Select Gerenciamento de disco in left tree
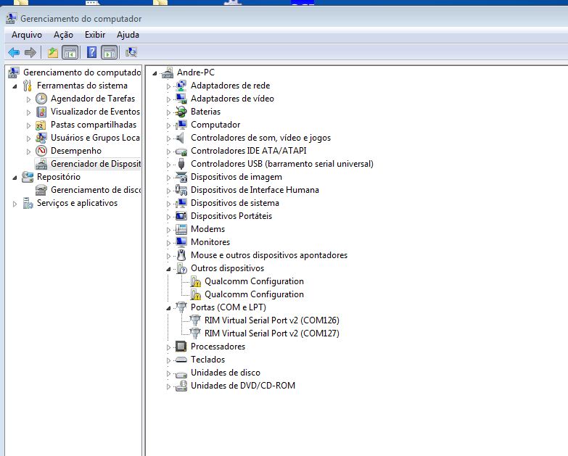The height and width of the screenshot is (456, 568). pos(96,190)
